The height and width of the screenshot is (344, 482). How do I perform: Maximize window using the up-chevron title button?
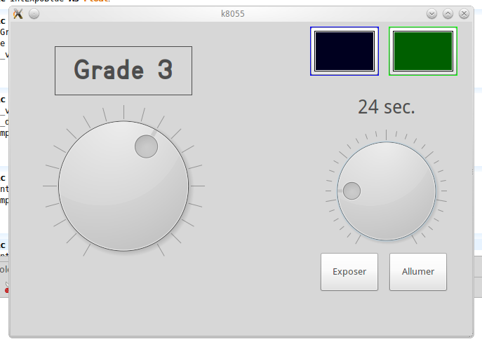(x=447, y=13)
